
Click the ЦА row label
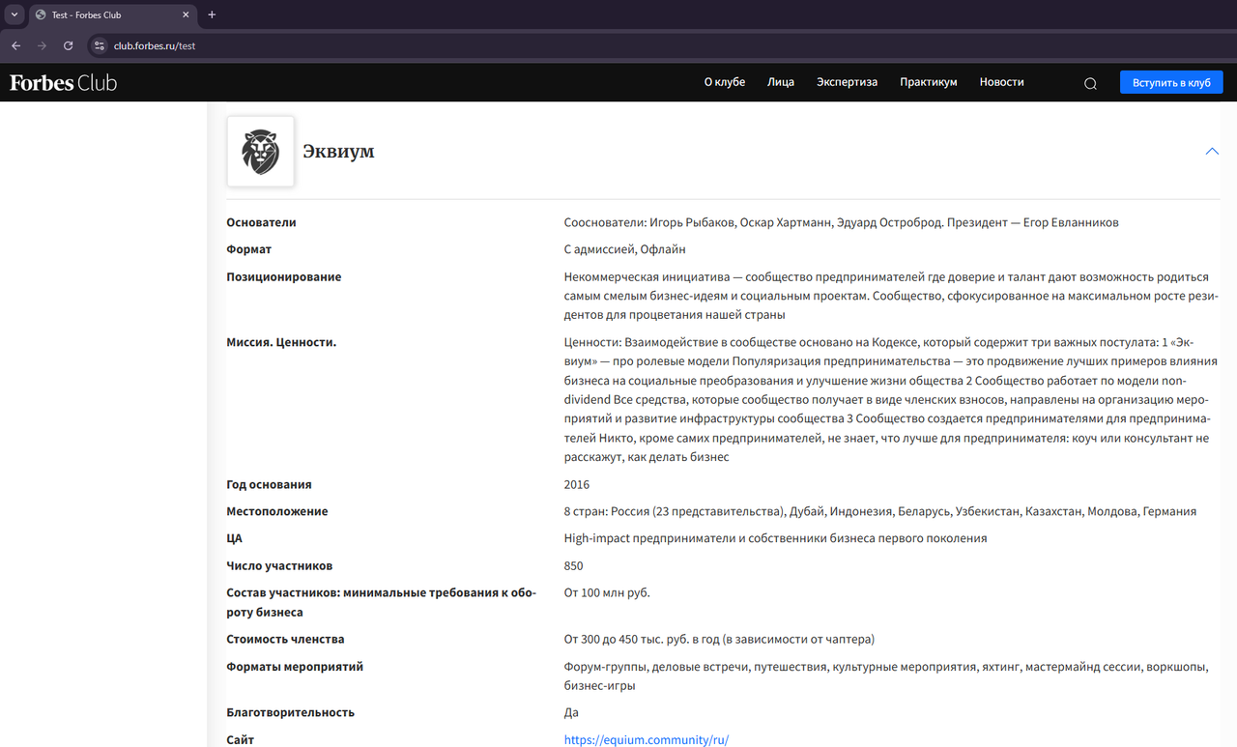[234, 538]
